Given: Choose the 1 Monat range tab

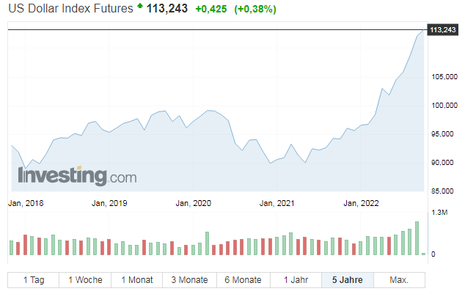Looking at the screenshot, I should point(138,280).
